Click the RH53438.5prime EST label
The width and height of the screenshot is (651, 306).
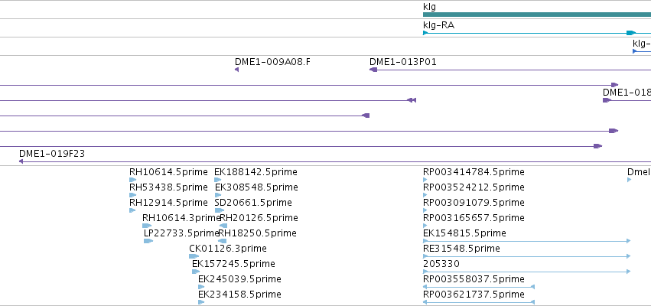168,187
